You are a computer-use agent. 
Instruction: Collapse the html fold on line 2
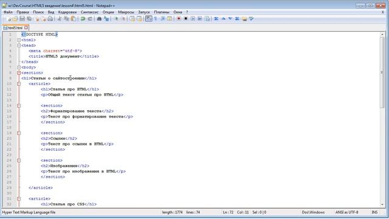pos(19,40)
